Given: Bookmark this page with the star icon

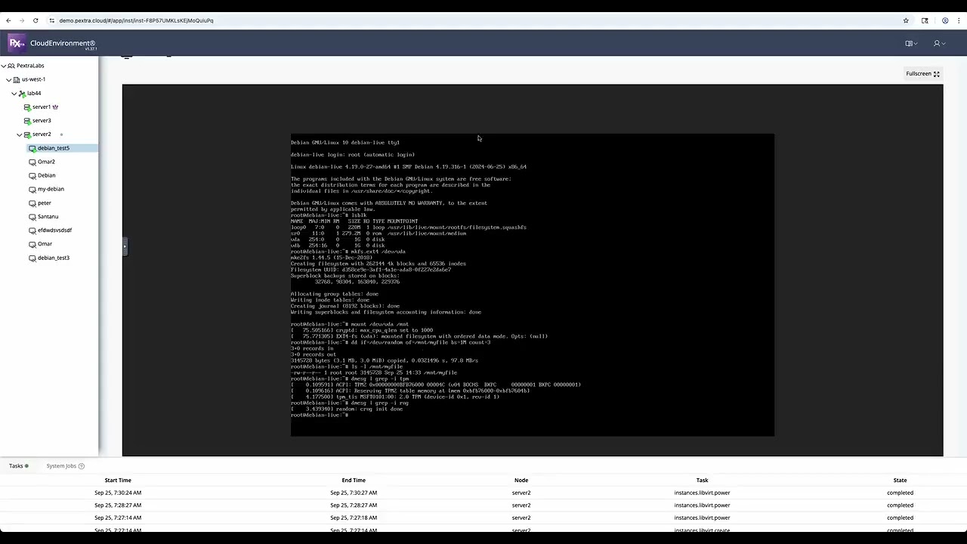Looking at the screenshot, I should coord(906,20).
